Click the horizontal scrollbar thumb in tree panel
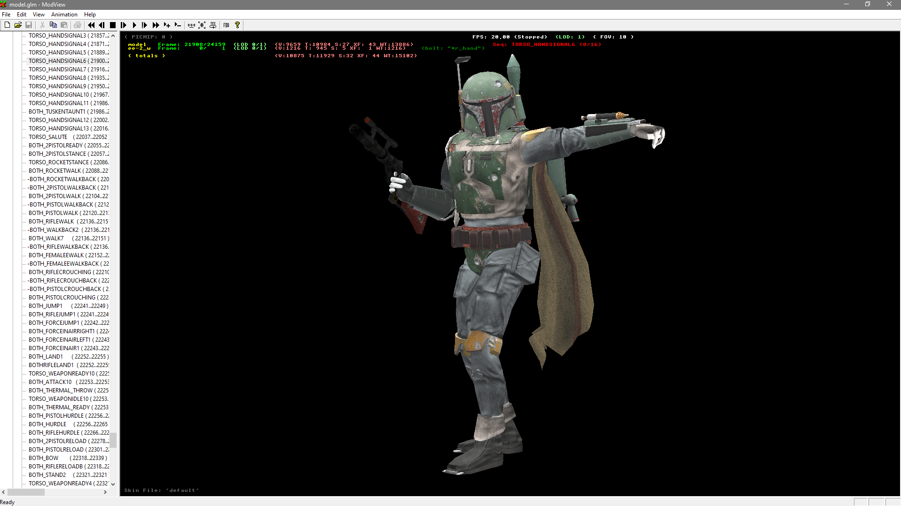901x506 pixels. pos(26,492)
